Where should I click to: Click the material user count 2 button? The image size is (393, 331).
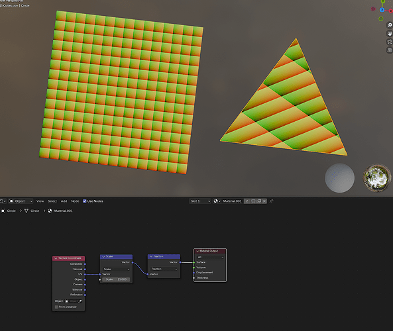coord(247,201)
